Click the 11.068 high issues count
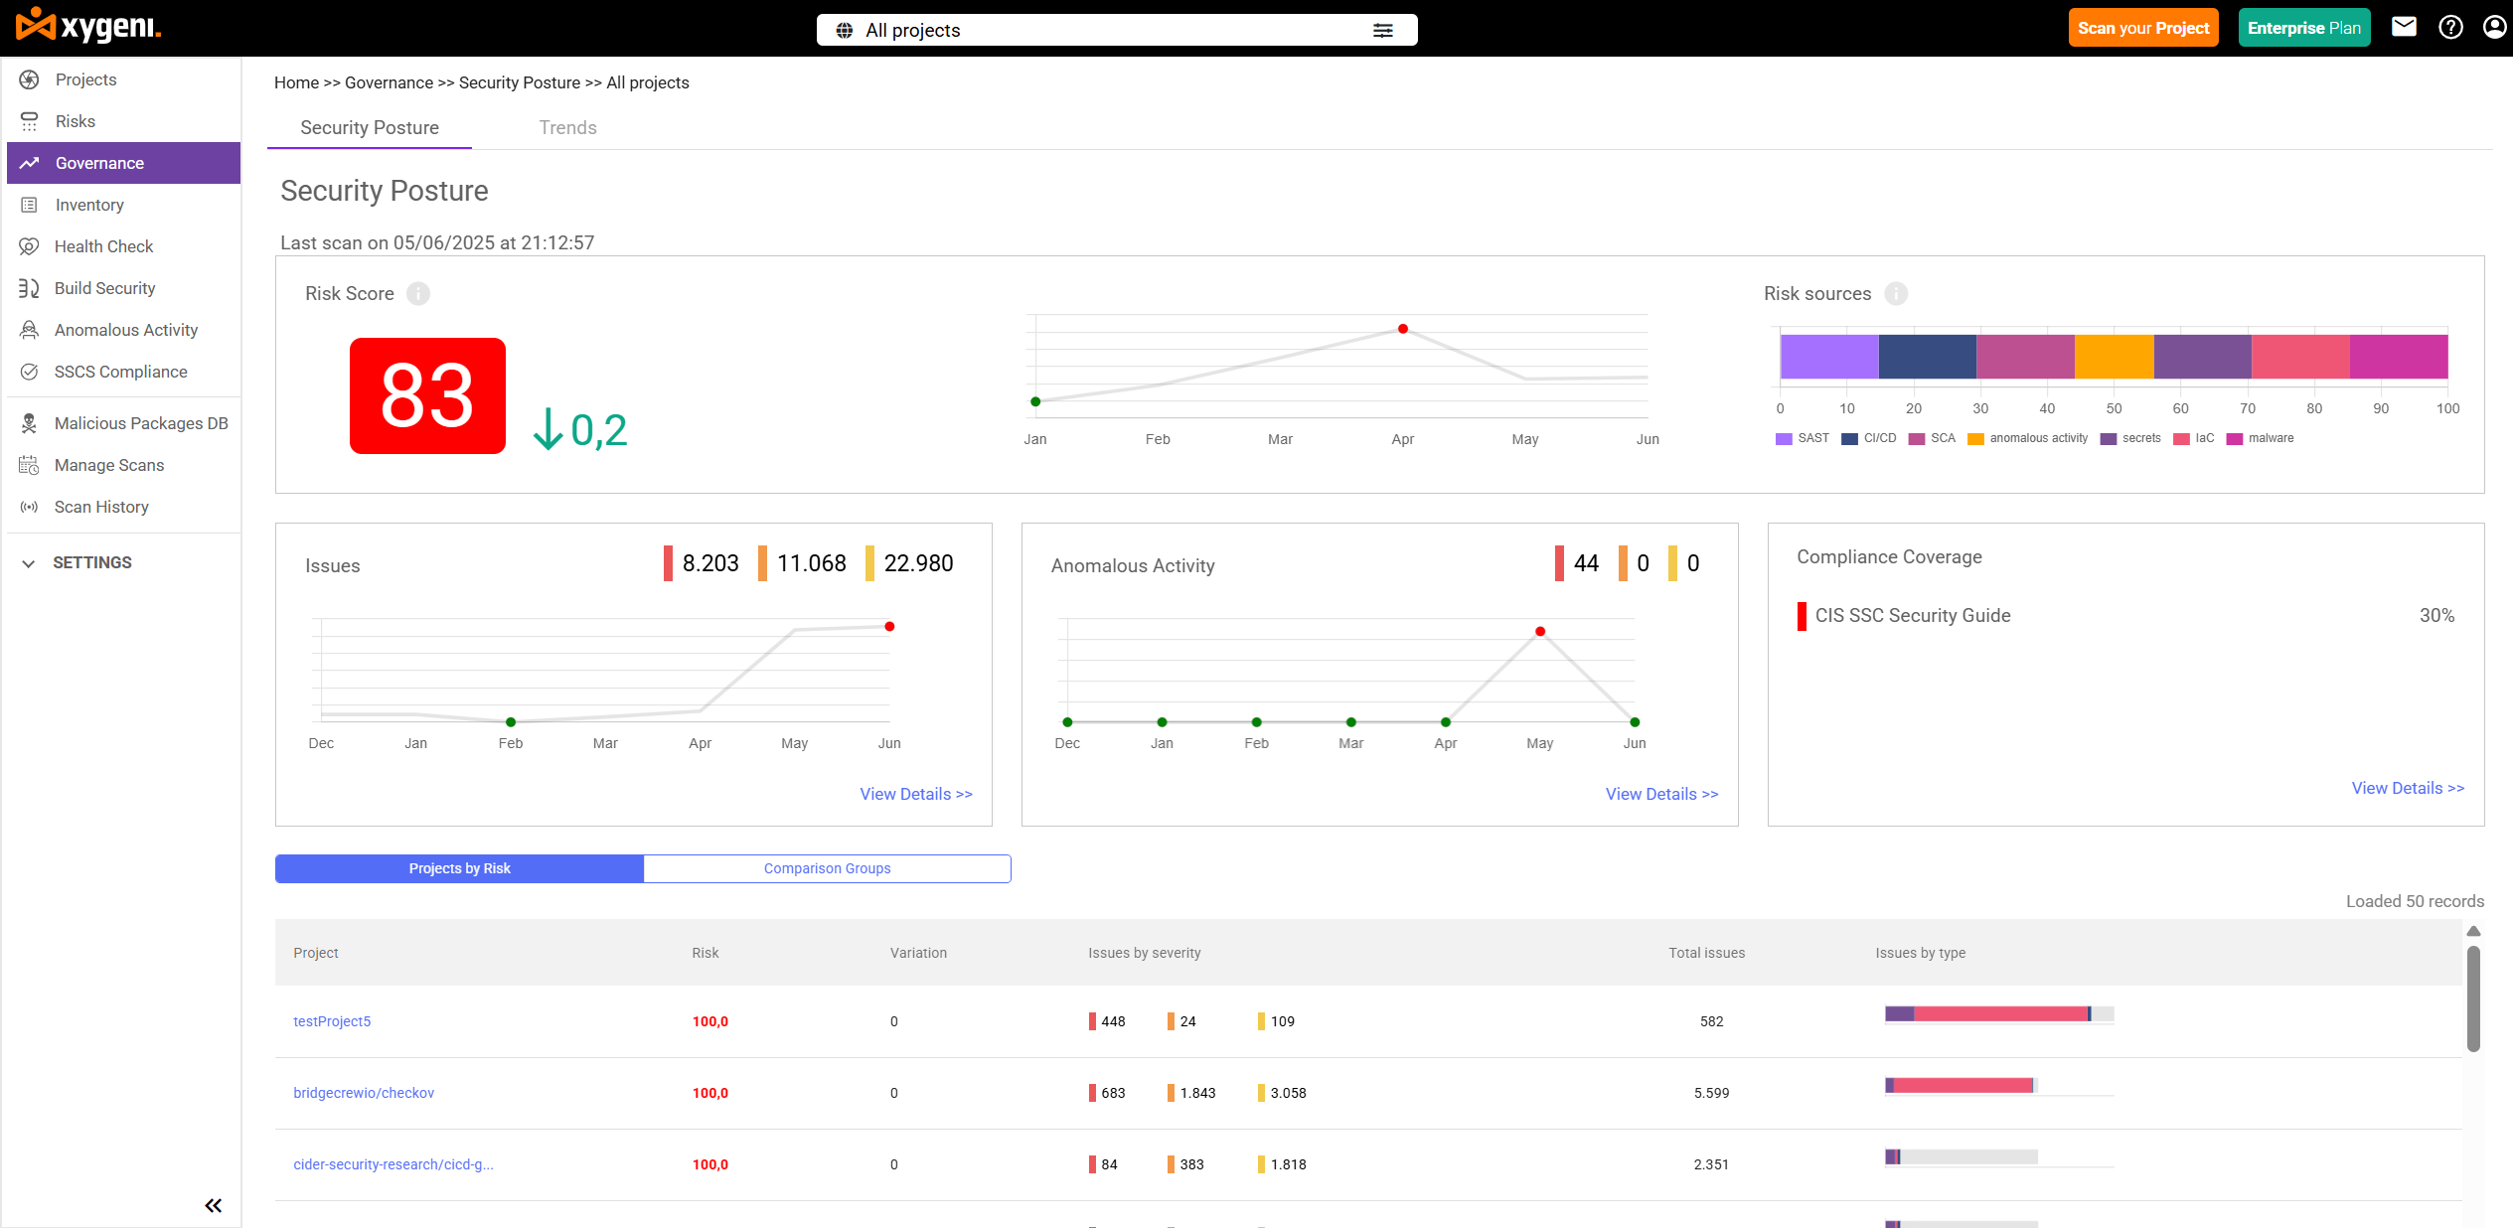The image size is (2513, 1228). (x=812, y=563)
